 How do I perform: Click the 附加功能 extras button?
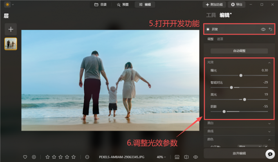click(214, 4)
